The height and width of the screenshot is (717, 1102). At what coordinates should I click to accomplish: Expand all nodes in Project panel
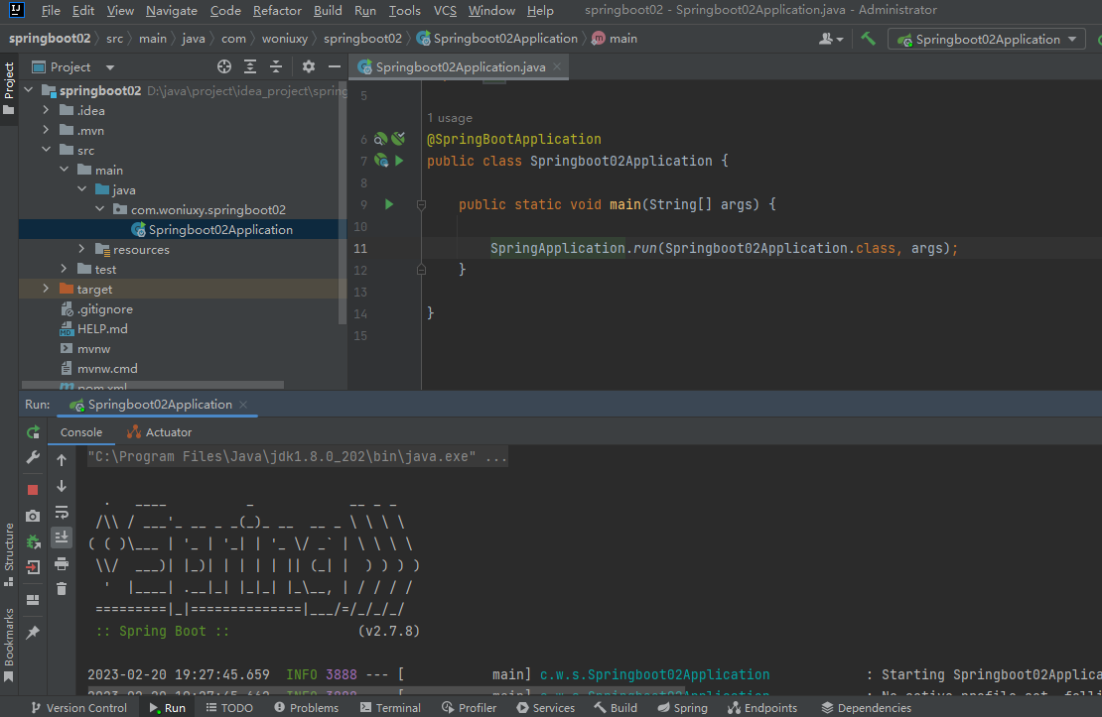pos(250,66)
